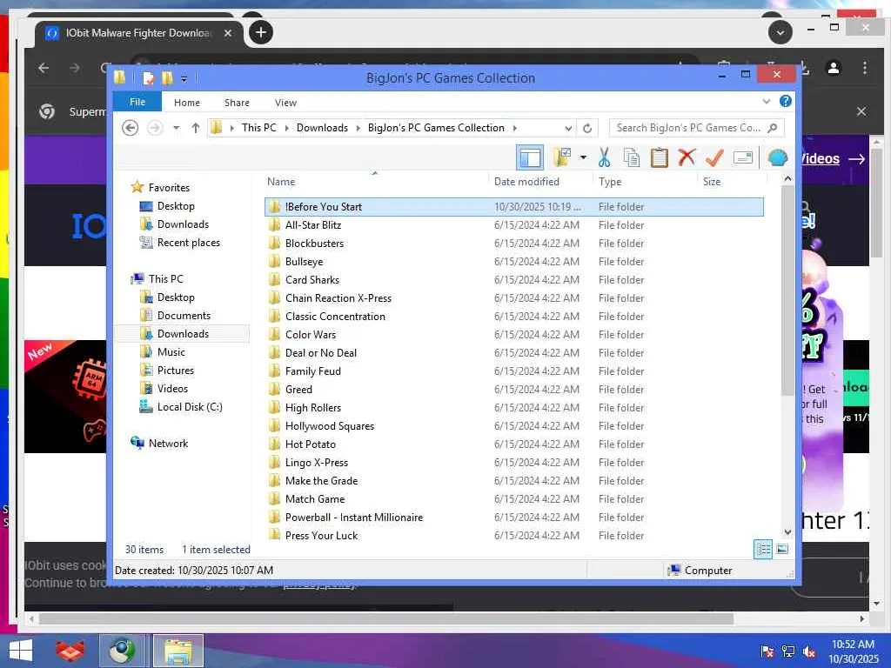Open the folder options toolbar icon
This screenshot has width=891, height=668.
[x=563, y=157]
